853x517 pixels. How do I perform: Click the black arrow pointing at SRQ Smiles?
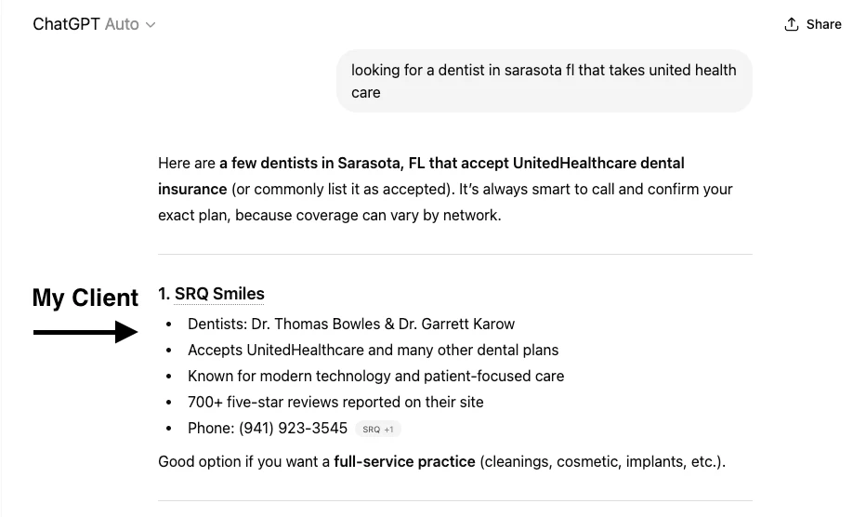(85, 332)
